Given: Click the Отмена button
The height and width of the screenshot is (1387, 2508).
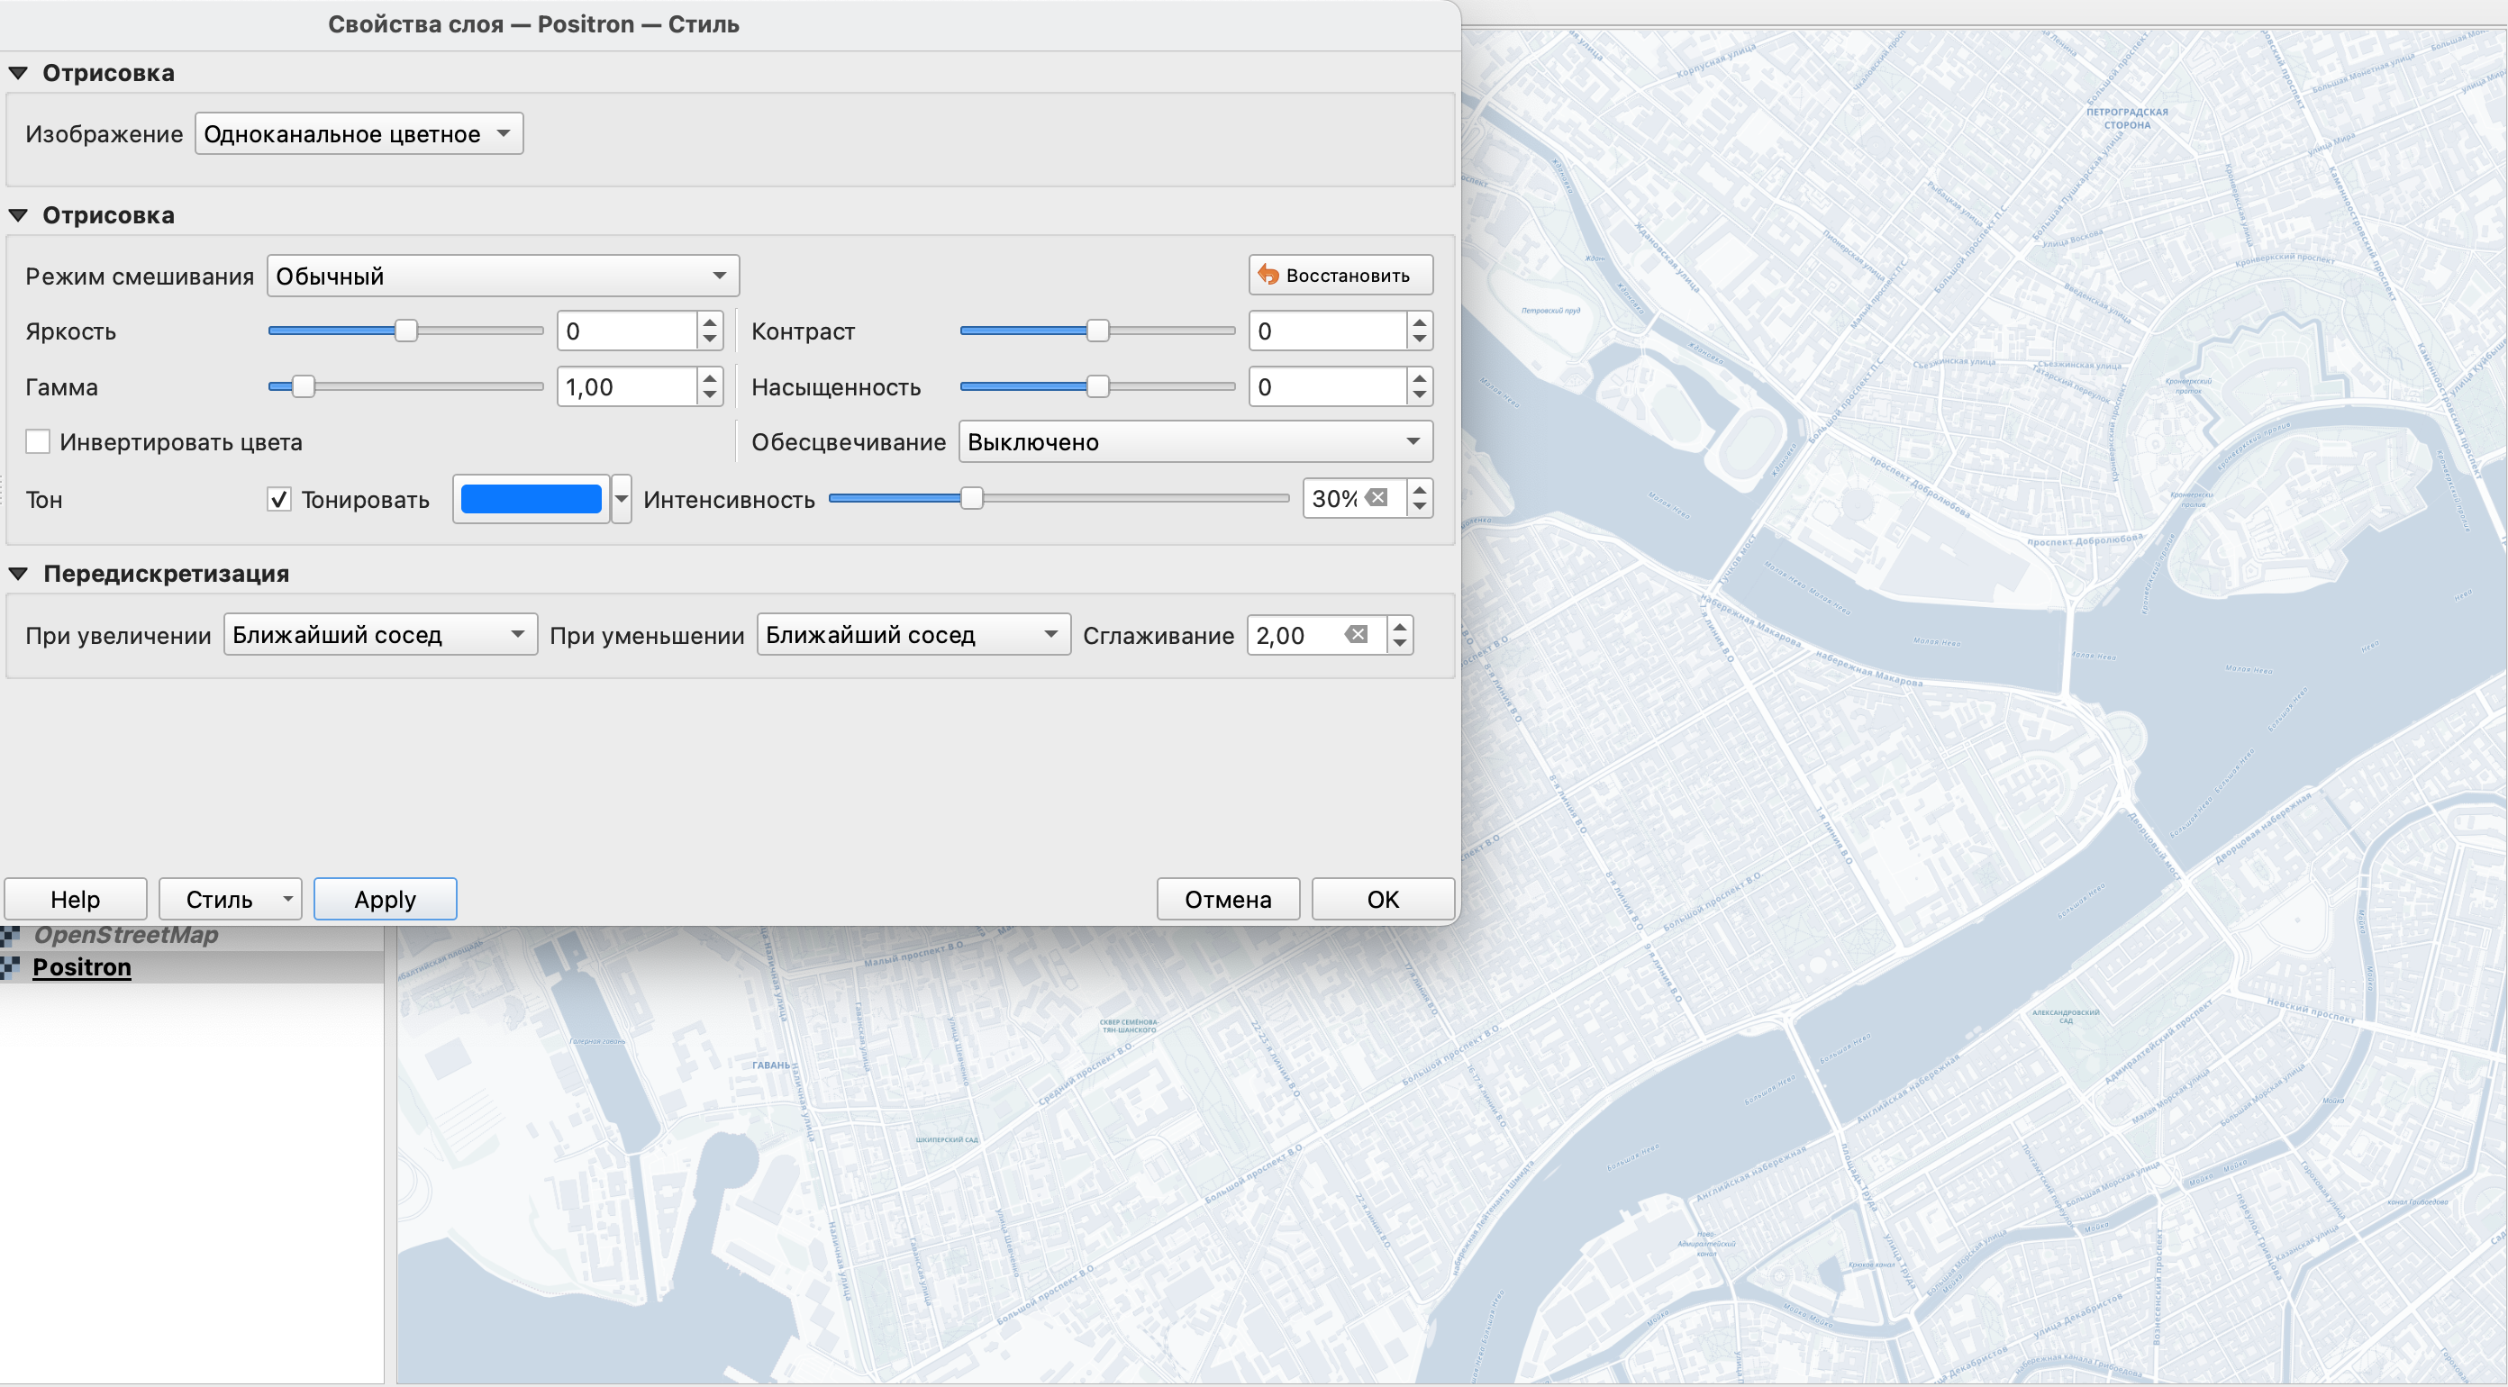Looking at the screenshot, I should (1227, 898).
